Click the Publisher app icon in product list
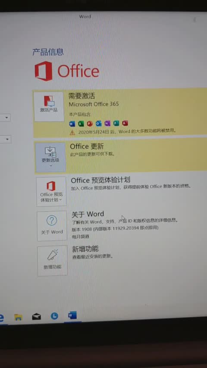Screen dimensions: 207x368 click(116, 123)
